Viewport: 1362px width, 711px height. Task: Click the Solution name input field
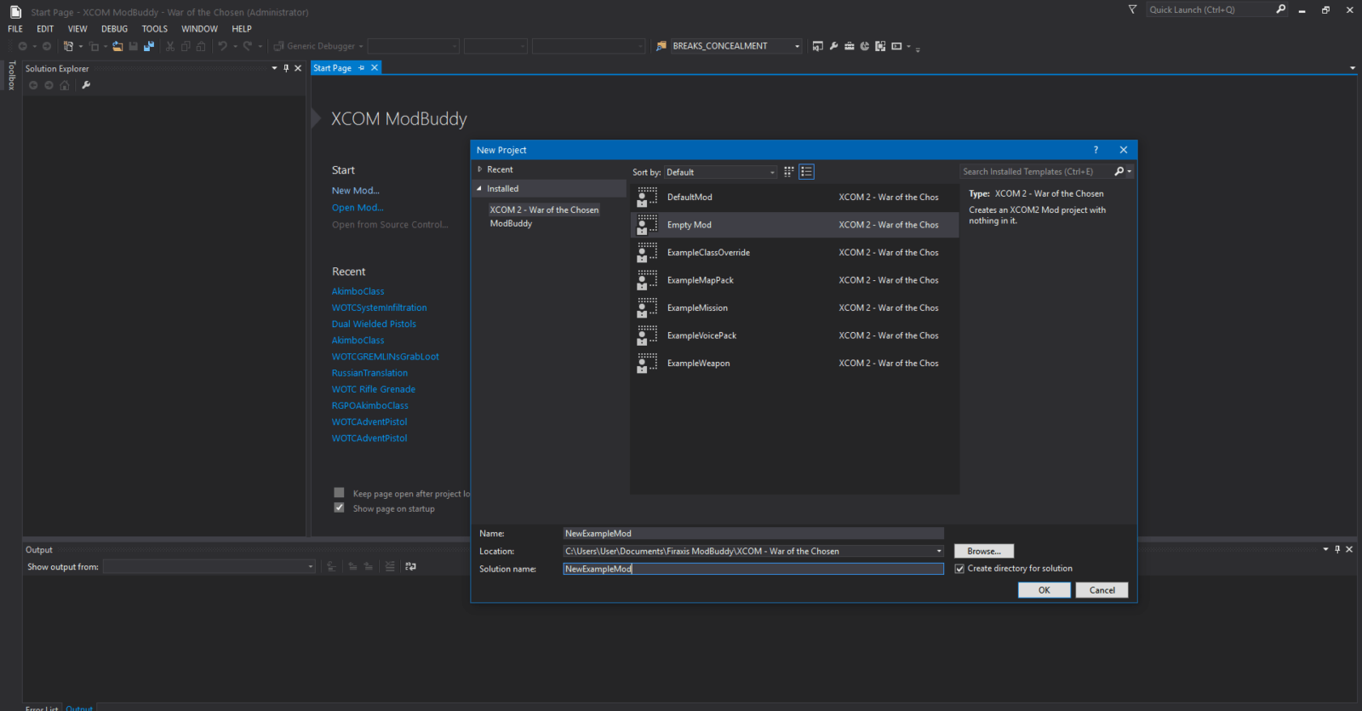(x=753, y=569)
